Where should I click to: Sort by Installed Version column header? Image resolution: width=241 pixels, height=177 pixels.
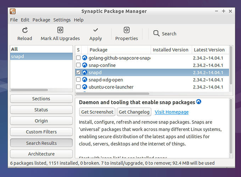coord(171,50)
